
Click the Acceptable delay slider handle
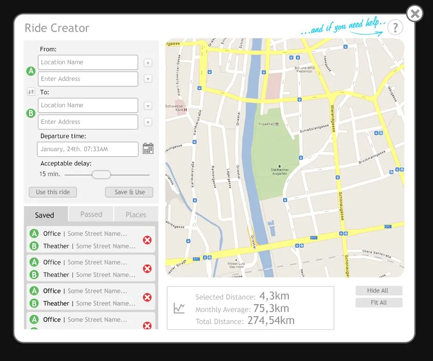(x=101, y=175)
